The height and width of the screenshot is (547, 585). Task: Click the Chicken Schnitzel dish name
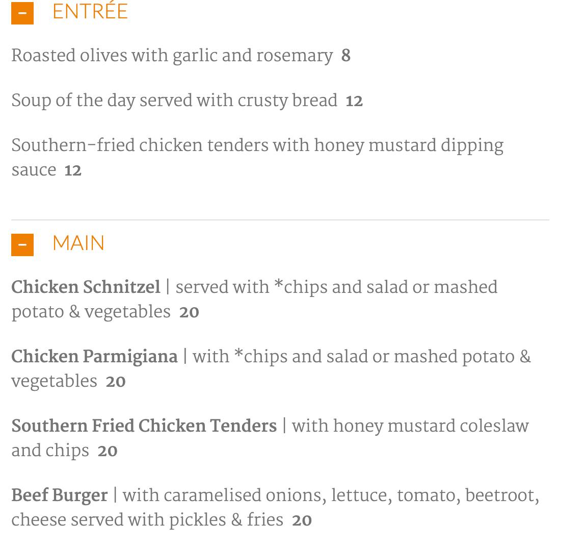(86, 287)
